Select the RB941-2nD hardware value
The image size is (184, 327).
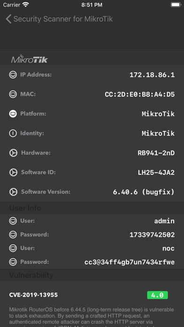pyautogui.click(x=156, y=153)
